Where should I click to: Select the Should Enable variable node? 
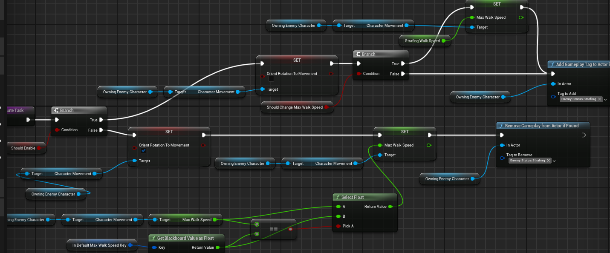point(23,148)
